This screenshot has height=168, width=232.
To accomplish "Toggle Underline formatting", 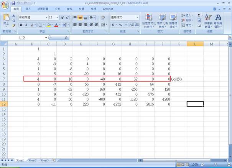I will tap(31, 25).
